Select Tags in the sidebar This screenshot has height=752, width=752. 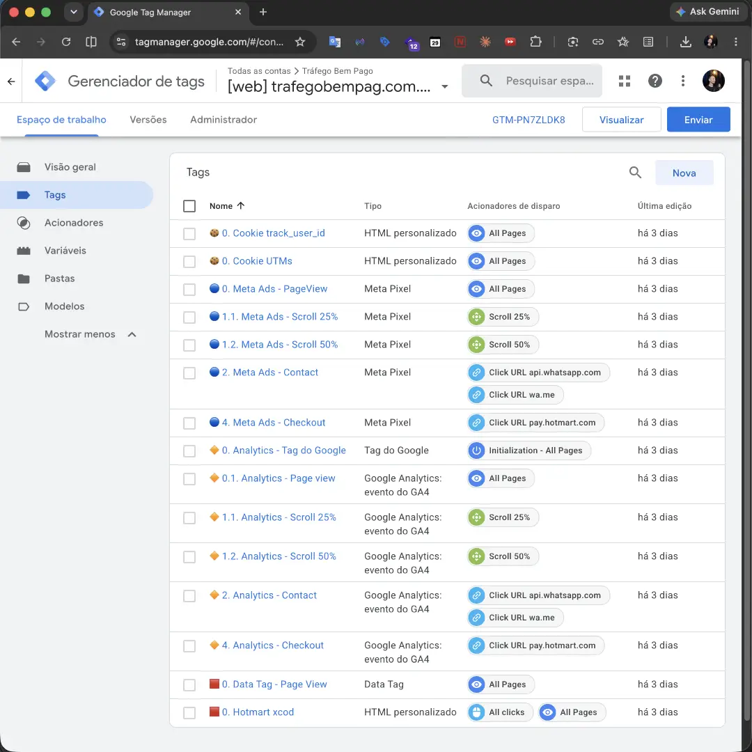point(77,195)
